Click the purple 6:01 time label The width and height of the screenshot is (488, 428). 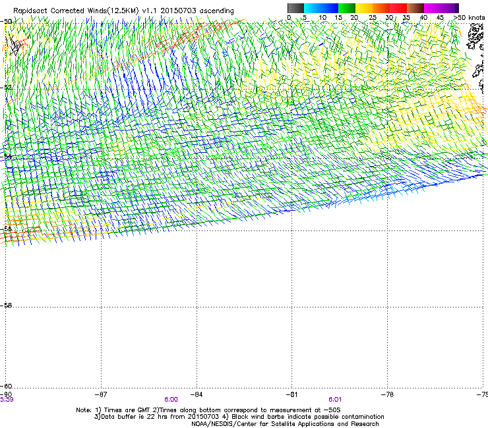335,400
